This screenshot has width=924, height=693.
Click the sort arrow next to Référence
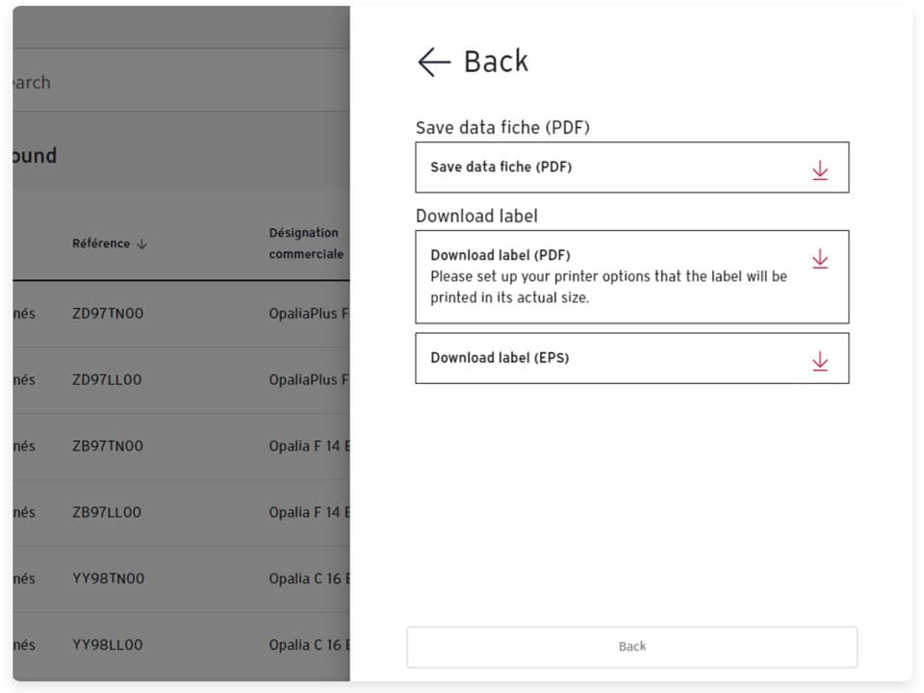click(x=142, y=244)
